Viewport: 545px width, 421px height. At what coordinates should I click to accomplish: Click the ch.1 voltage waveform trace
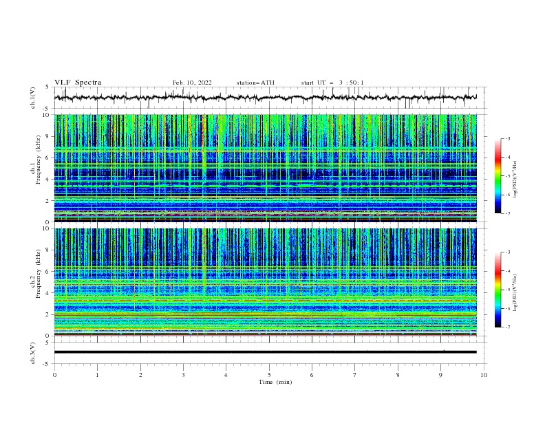point(265,98)
